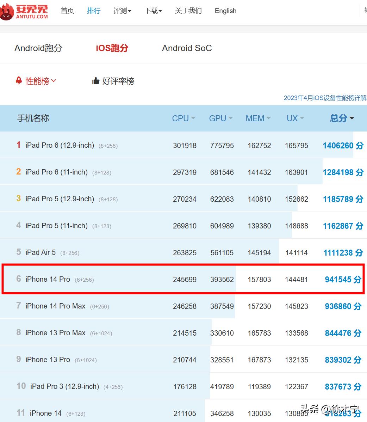Click total score 844476 分
The image size is (367, 422).
pyautogui.click(x=343, y=333)
